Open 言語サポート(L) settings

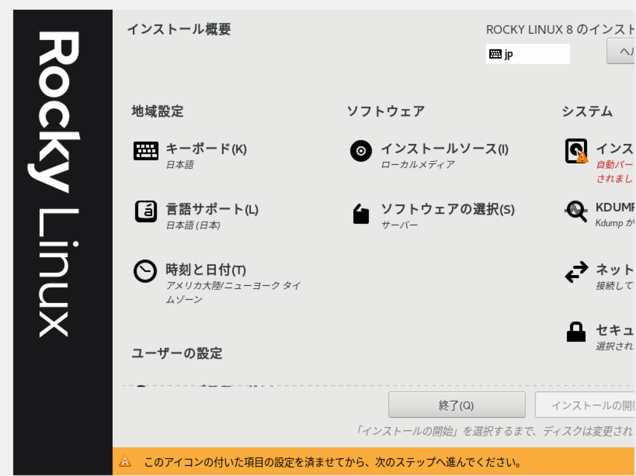[x=212, y=209]
